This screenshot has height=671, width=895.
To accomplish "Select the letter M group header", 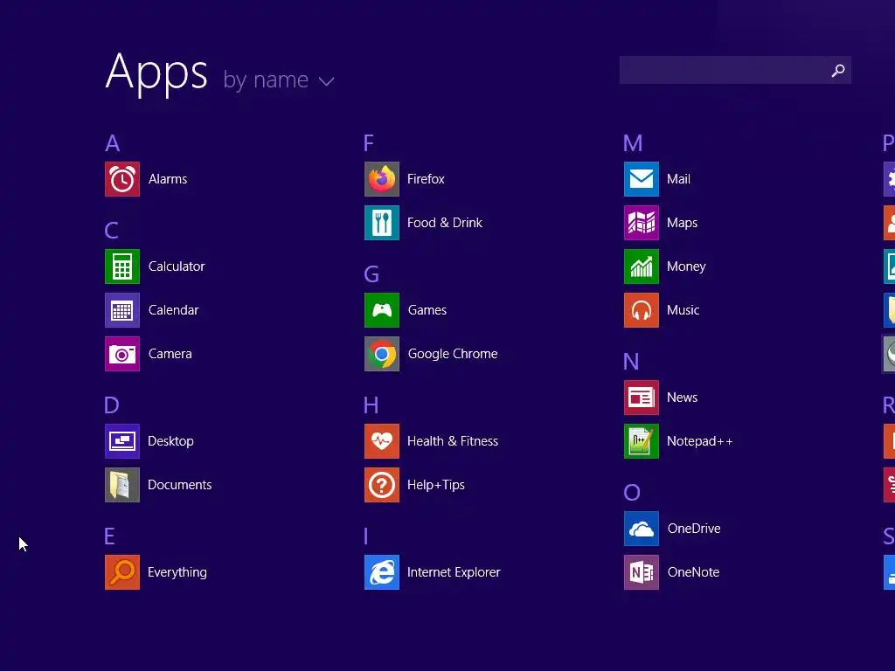I will pos(633,143).
